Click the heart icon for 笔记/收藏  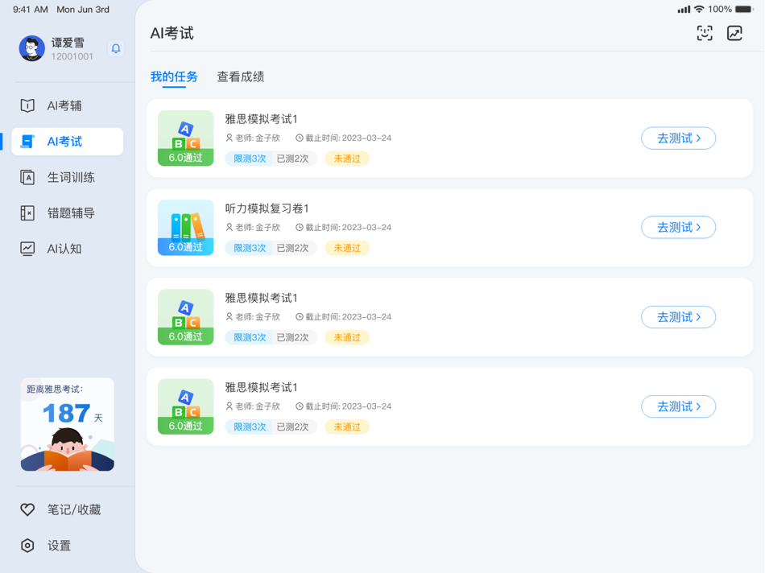27,509
